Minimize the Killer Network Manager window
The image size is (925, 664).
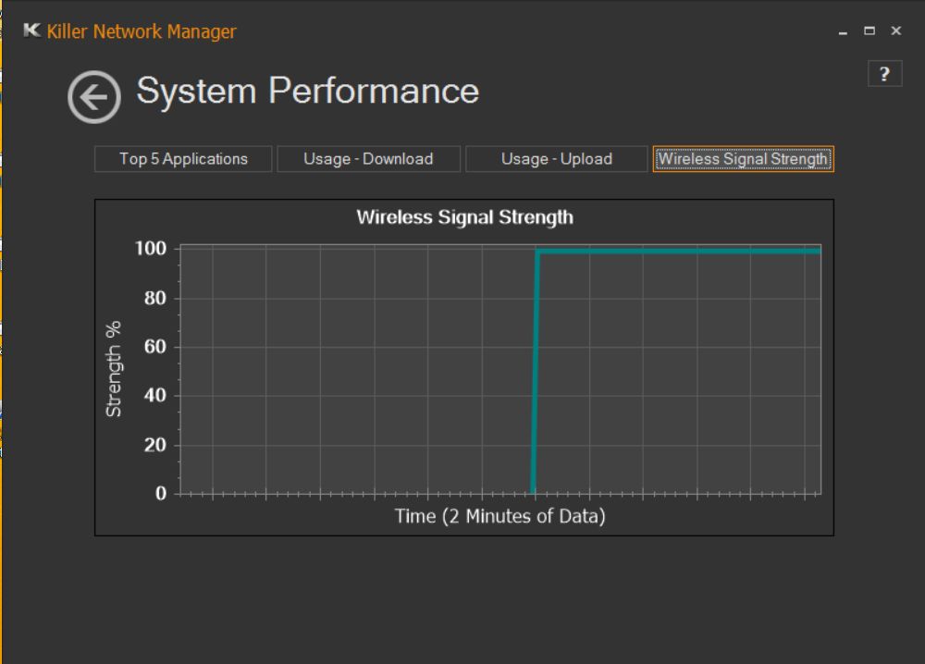[x=843, y=31]
